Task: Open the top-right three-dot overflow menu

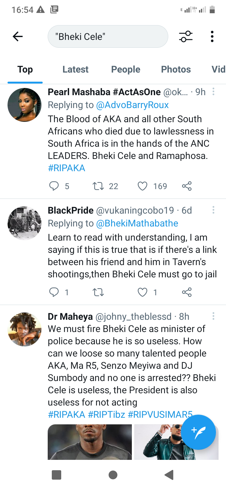Action: pyautogui.click(x=212, y=37)
